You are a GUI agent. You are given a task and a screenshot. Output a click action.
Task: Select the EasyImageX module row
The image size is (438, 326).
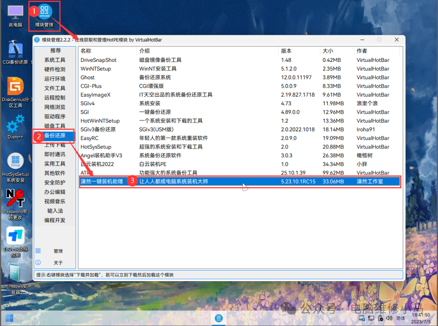pyautogui.click(x=240, y=95)
